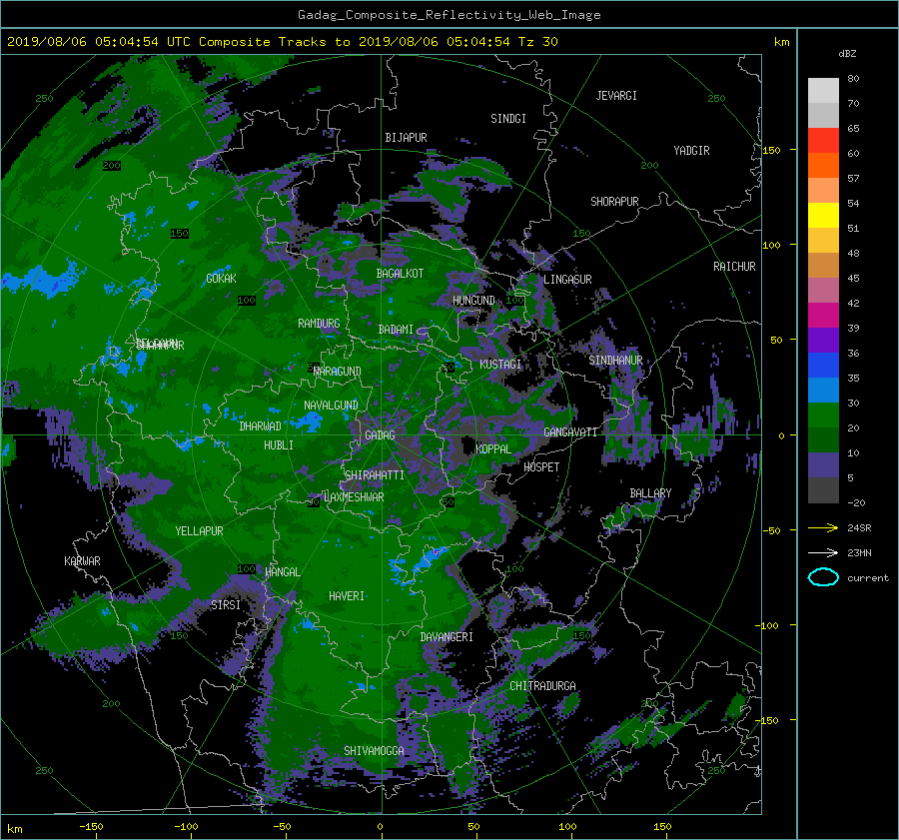899x840 pixels.
Task: Click the HUBLI city label
Action: pos(279,445)
